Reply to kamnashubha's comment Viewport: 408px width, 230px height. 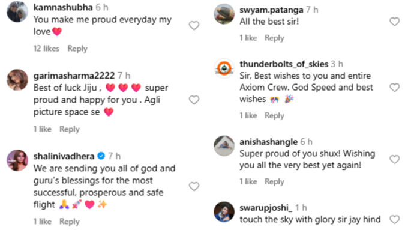[77, 49]
